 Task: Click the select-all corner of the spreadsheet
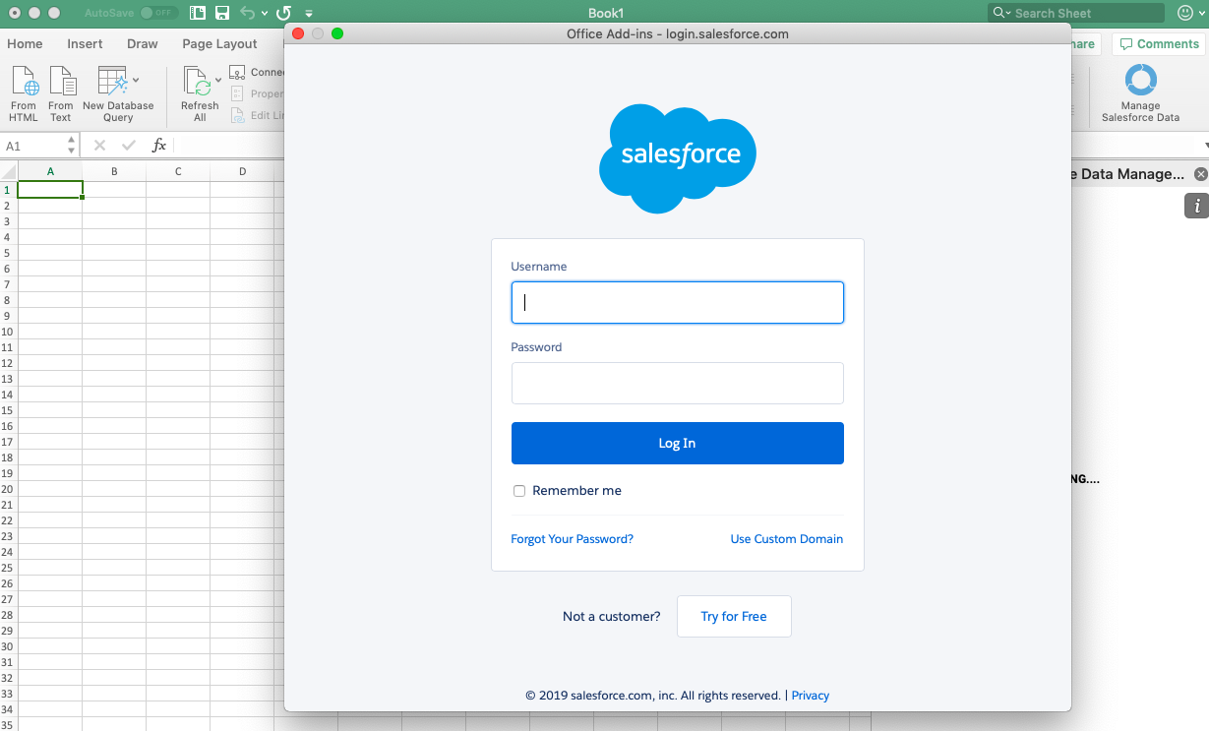(9, 172)
